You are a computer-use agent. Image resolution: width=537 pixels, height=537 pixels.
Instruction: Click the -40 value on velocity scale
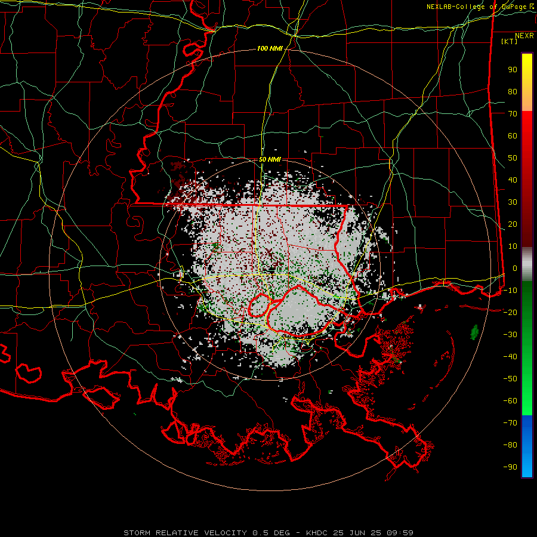click(x=510, y=357)
